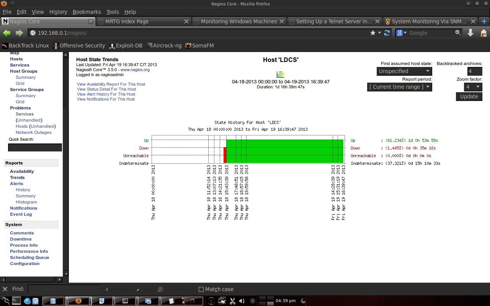Click the Quick Search input field
This screenshot has width=490, height=306.
coord(35,147)
